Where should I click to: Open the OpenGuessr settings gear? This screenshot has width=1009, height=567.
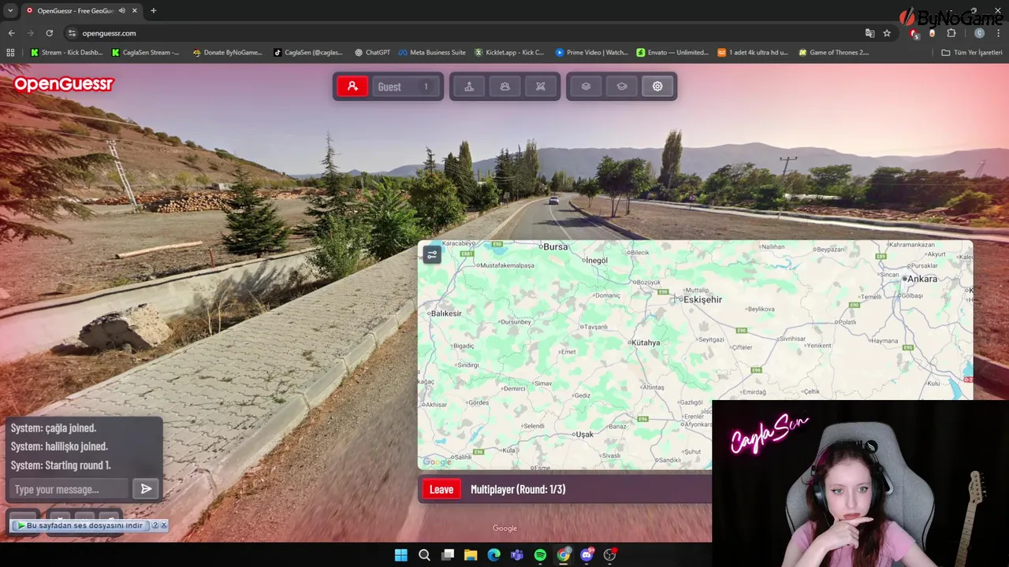657,87
